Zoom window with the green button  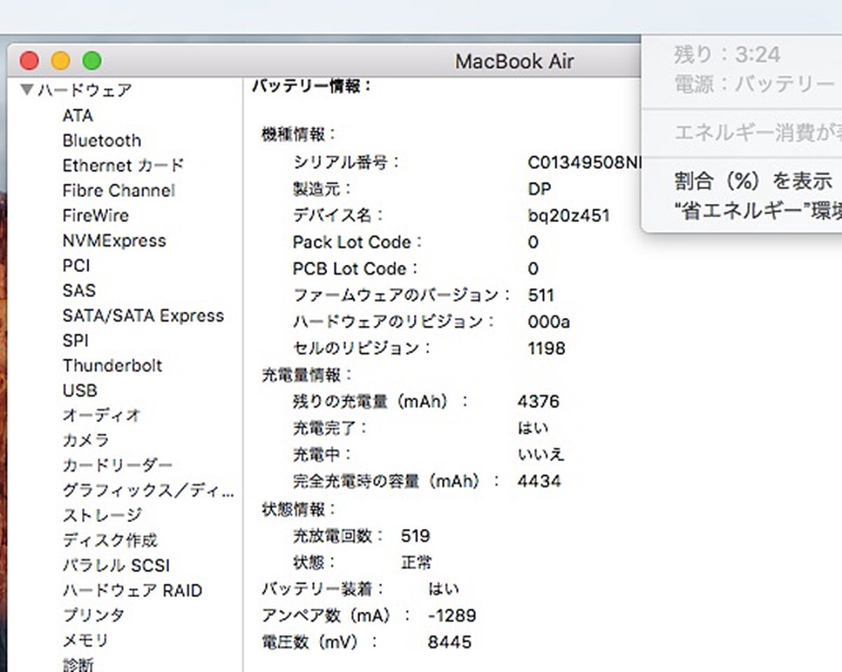point(92,61)
